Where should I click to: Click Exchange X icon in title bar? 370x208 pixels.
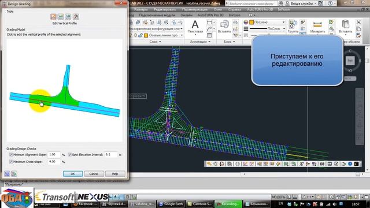tap(321, 3)
